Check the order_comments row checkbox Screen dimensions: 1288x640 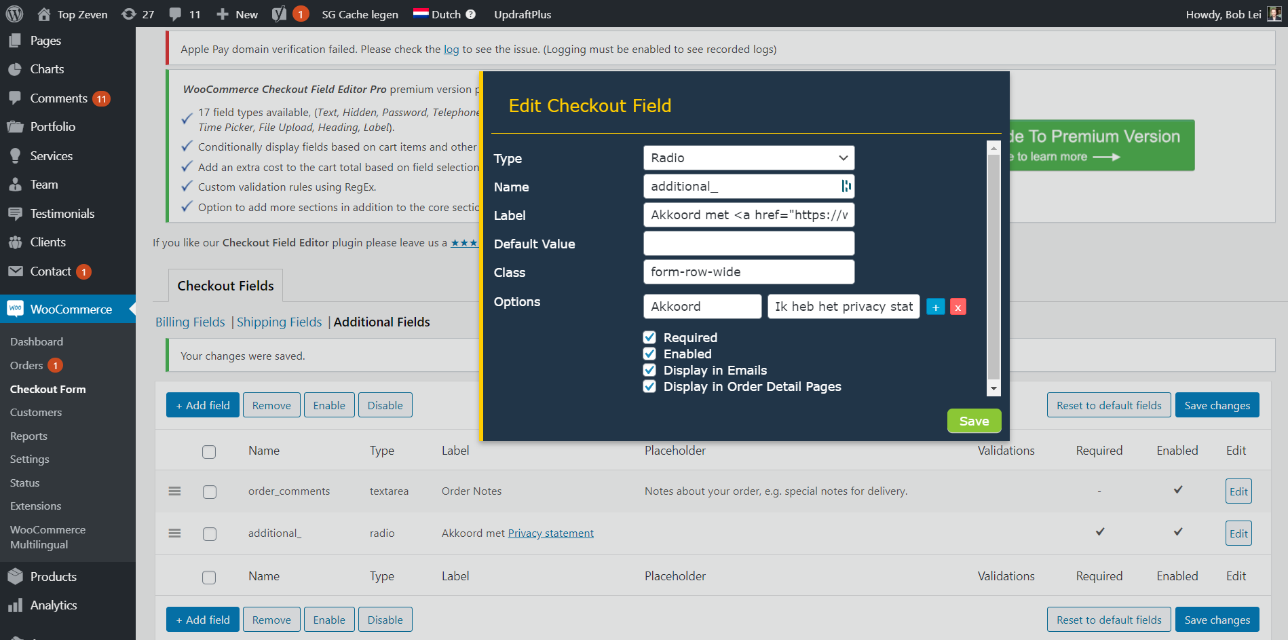click(x=210, y=492)
